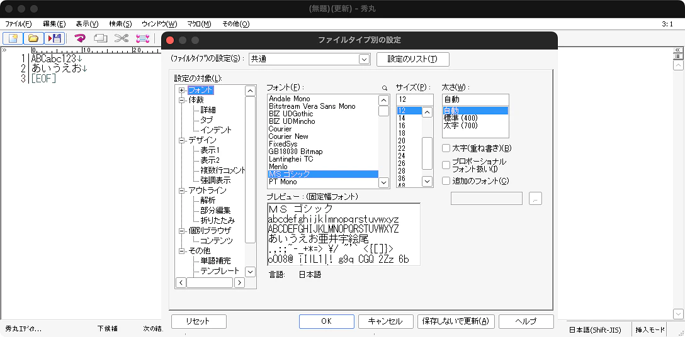Confirm settings with OK button
The width and height of the screenshot is (685, 337).
point(327,321)
